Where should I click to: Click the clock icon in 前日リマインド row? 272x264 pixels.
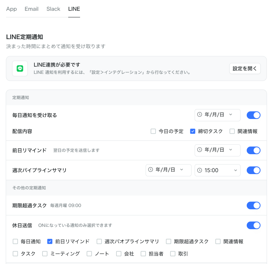click(x=200, y=150)
